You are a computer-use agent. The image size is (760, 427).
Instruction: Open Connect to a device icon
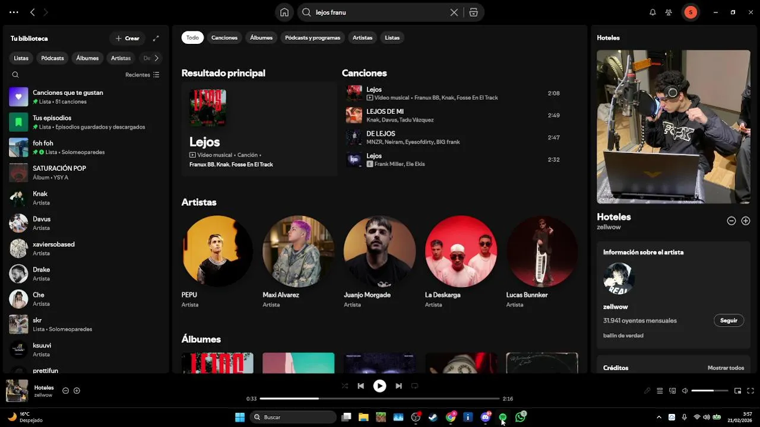point(673,391)
